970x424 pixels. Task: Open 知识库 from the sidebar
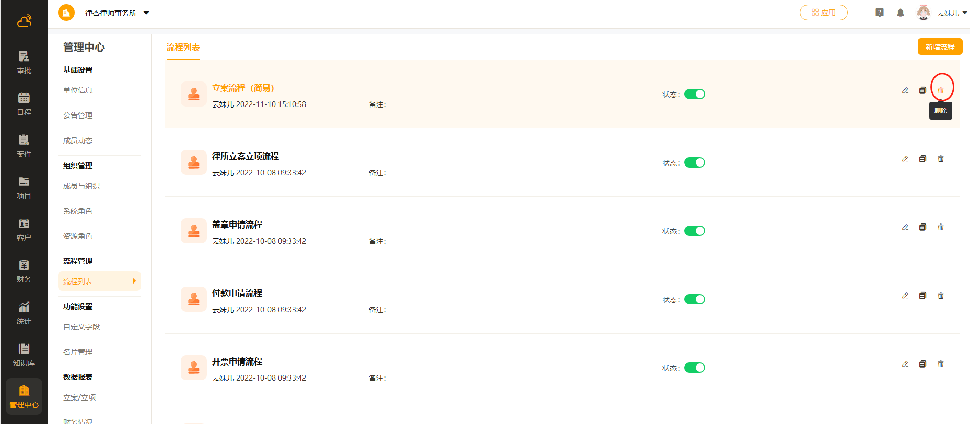[24, 355]
